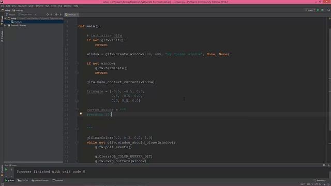Click the up arrow in Run panel

pos(11,169)
